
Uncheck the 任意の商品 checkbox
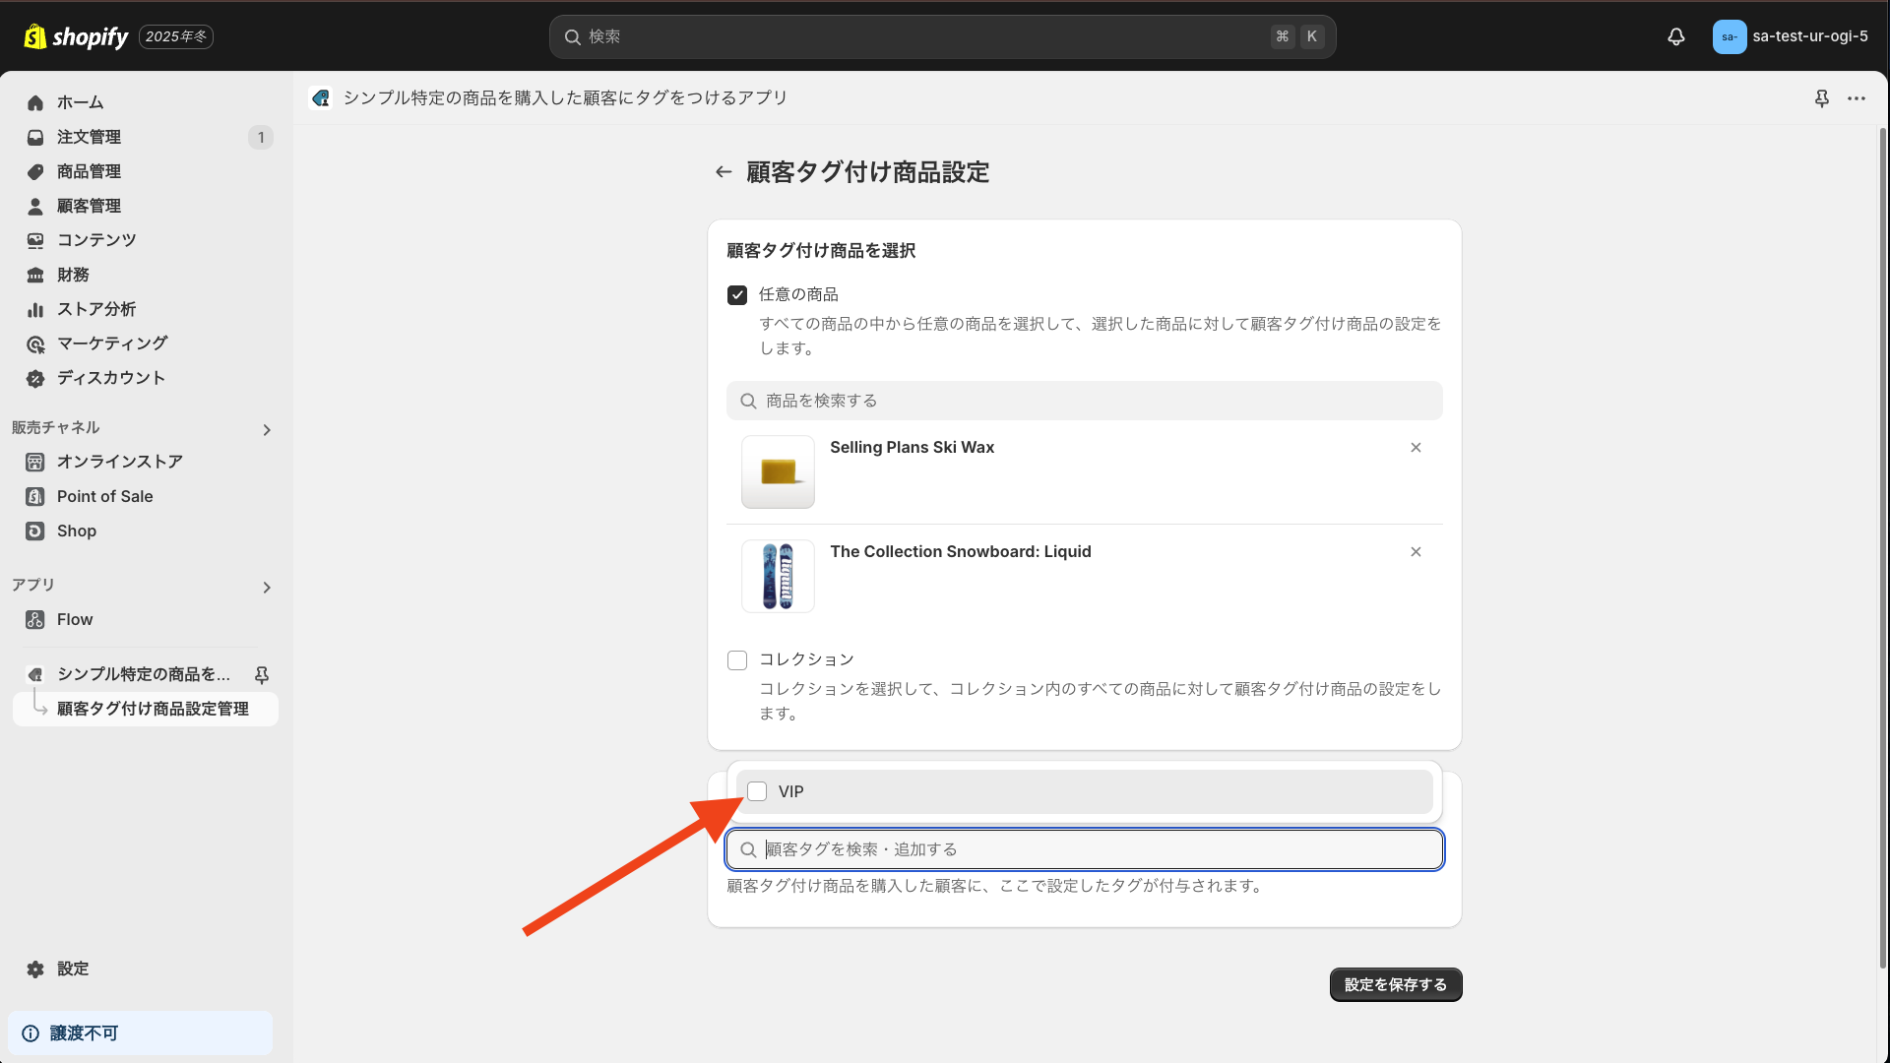[737, 295]
